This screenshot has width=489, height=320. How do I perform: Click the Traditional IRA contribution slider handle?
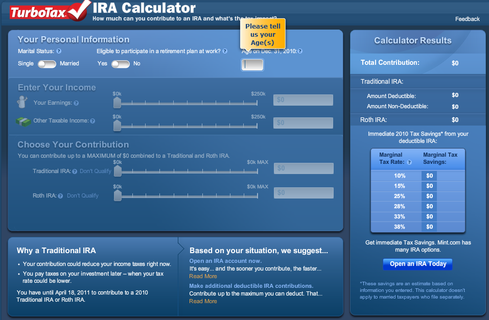tap(118, 171)
